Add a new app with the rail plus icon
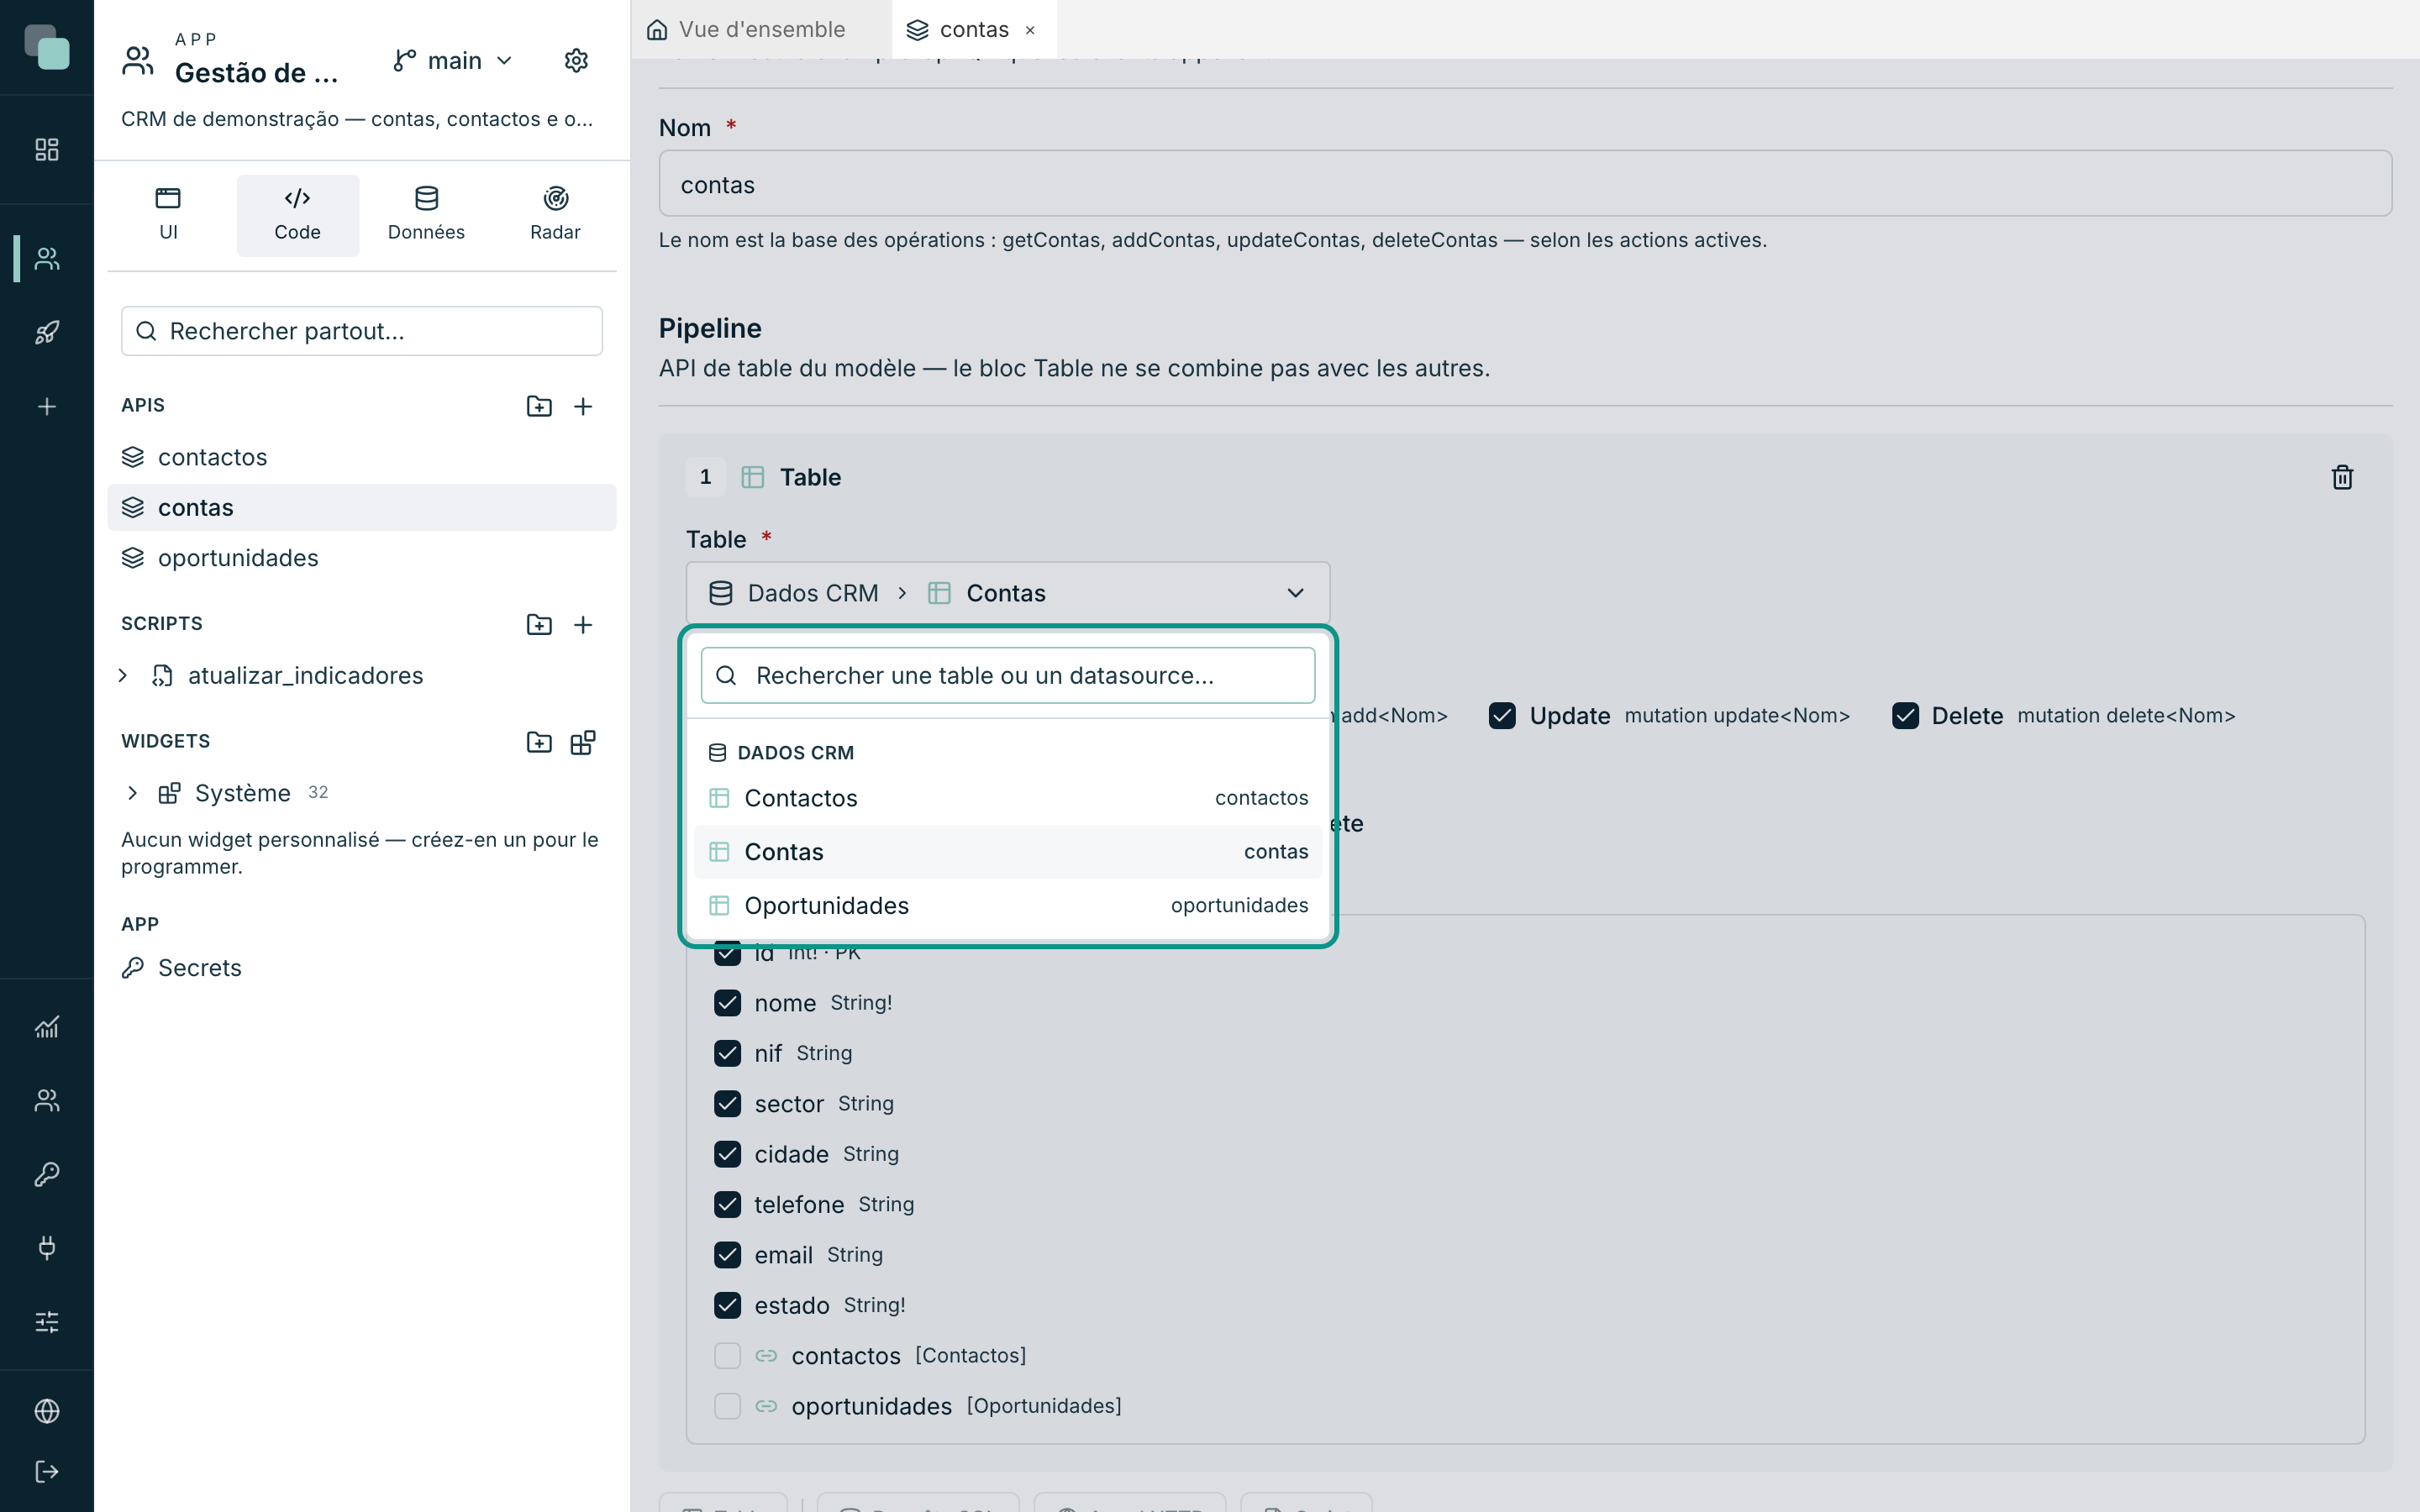This screenshot has width=2420, height=1512. (x=47, y=406)
